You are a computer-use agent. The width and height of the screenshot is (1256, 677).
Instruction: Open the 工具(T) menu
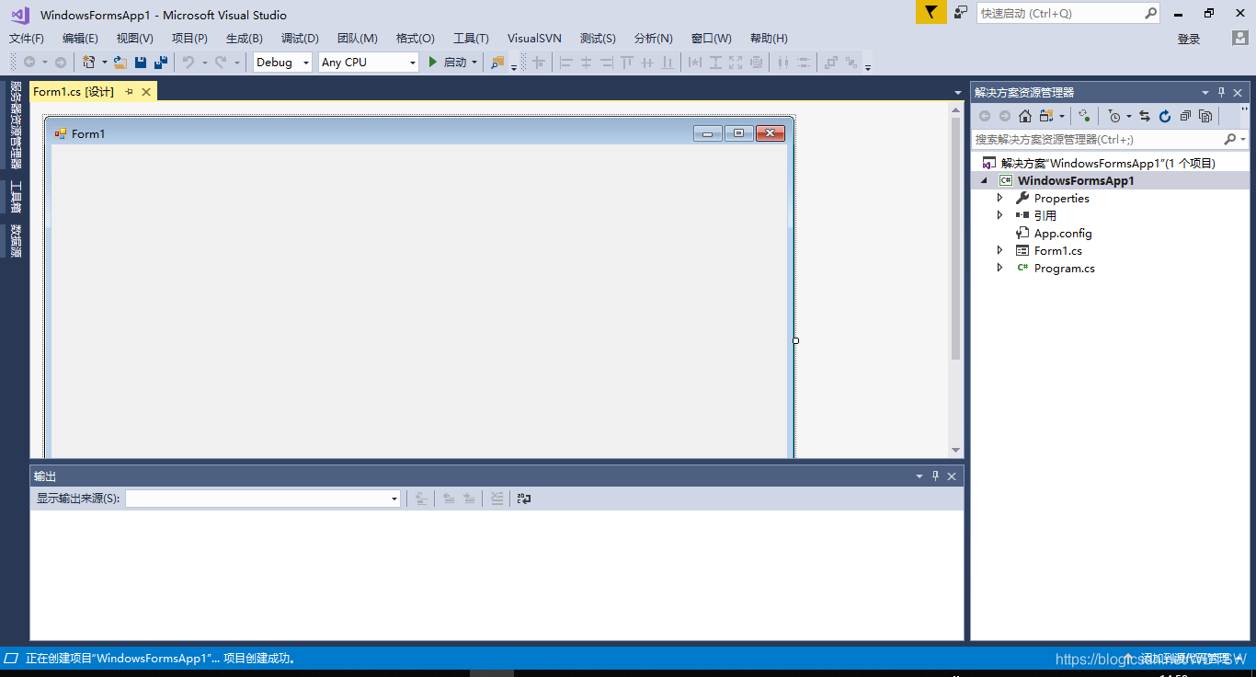pos(471,38)
